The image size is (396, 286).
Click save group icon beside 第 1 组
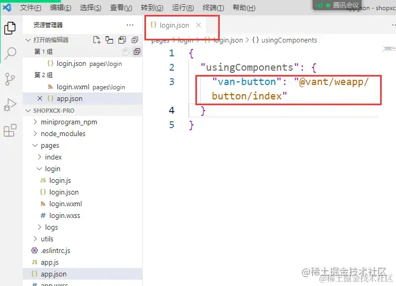tap(126, 52)
